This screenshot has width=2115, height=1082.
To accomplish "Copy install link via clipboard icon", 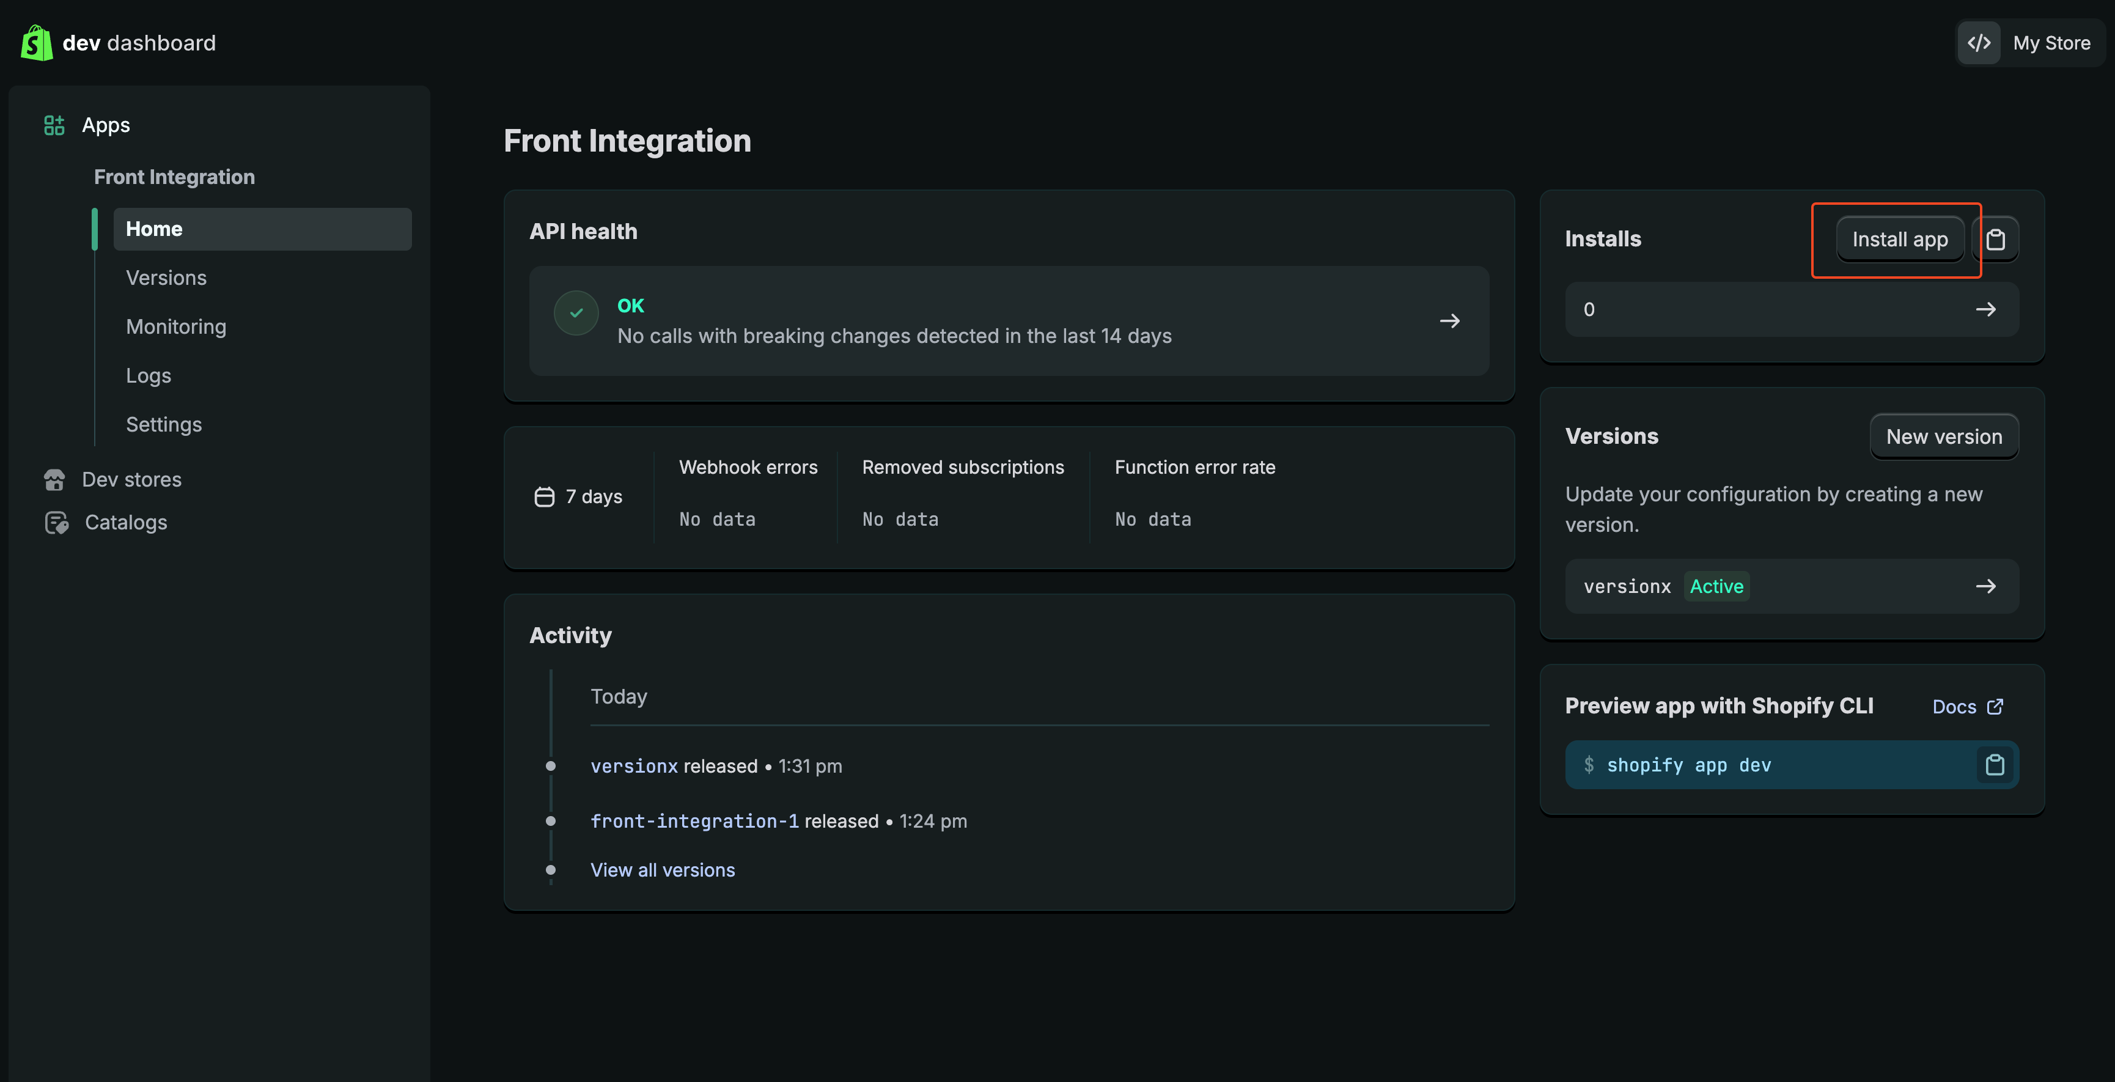I will [x=1995, y=240].
